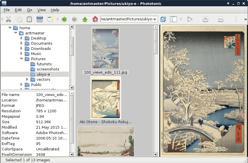
Task: Click the large image preview pane
Action: [x=204, y=91]
